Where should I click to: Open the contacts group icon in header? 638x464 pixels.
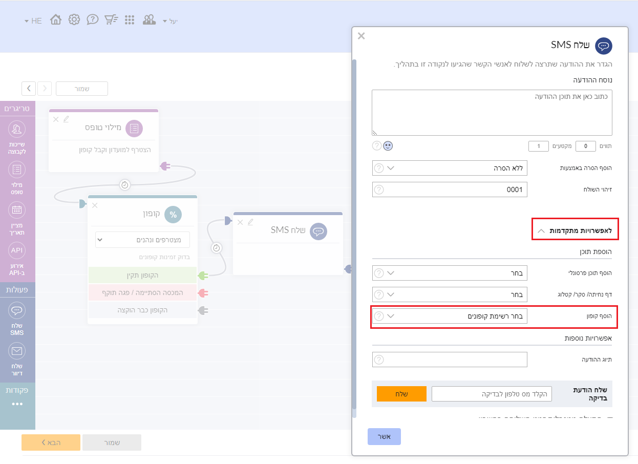pyautogui.click(x=149, y=20)
